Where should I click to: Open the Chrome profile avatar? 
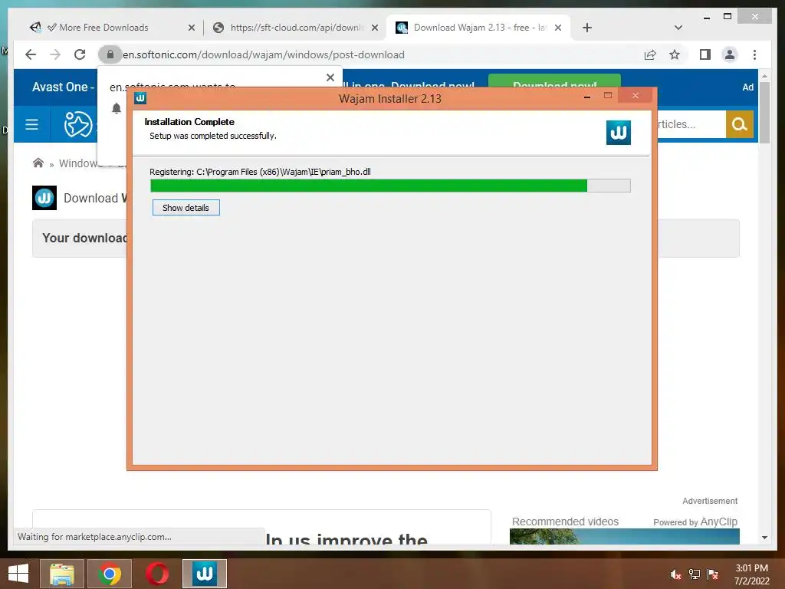click(730, 54)
